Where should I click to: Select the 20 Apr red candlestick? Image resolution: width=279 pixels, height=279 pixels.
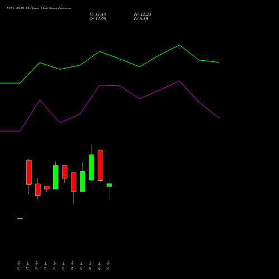click(x=38, y=190)
